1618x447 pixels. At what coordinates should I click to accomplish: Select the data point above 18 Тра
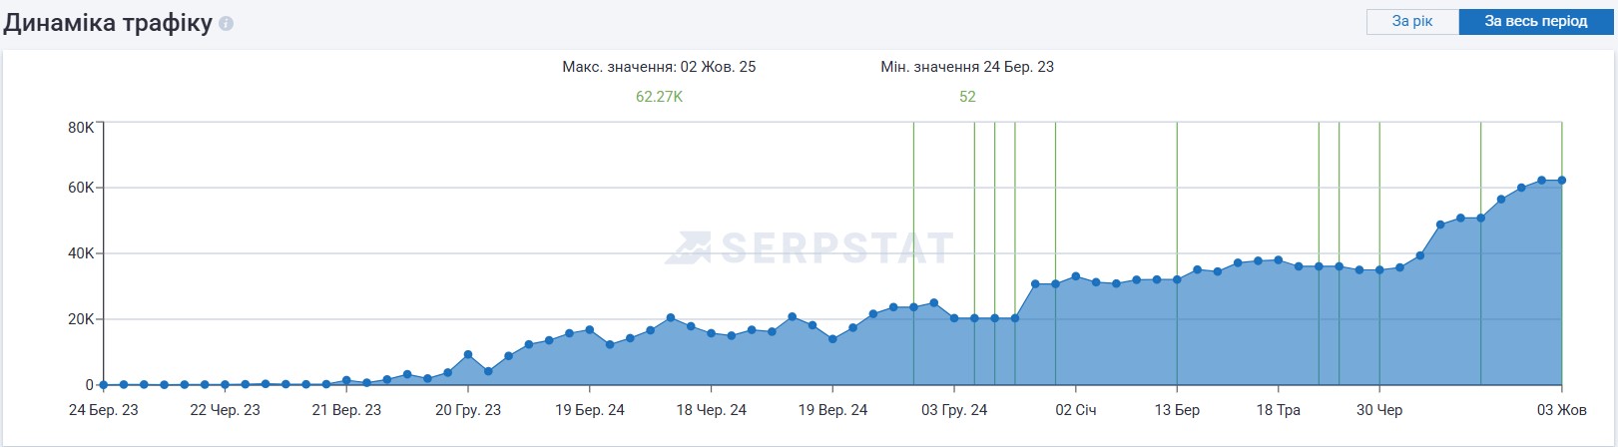pos(1279,260)
